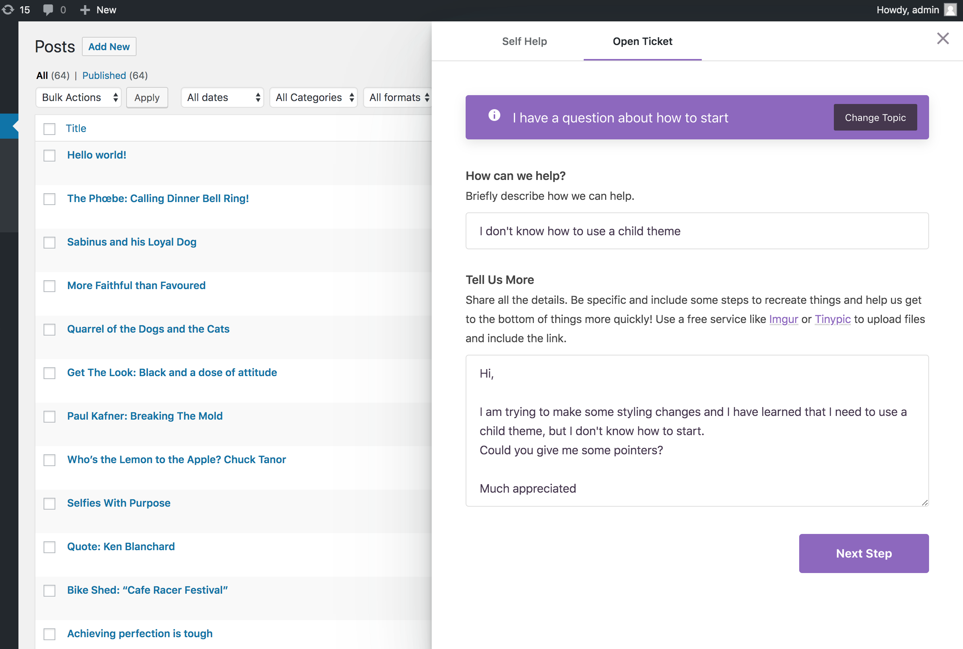Screen dimensions: 963x649
Task: Click the admin avatar icon
Action: click(x=950, y=10)
